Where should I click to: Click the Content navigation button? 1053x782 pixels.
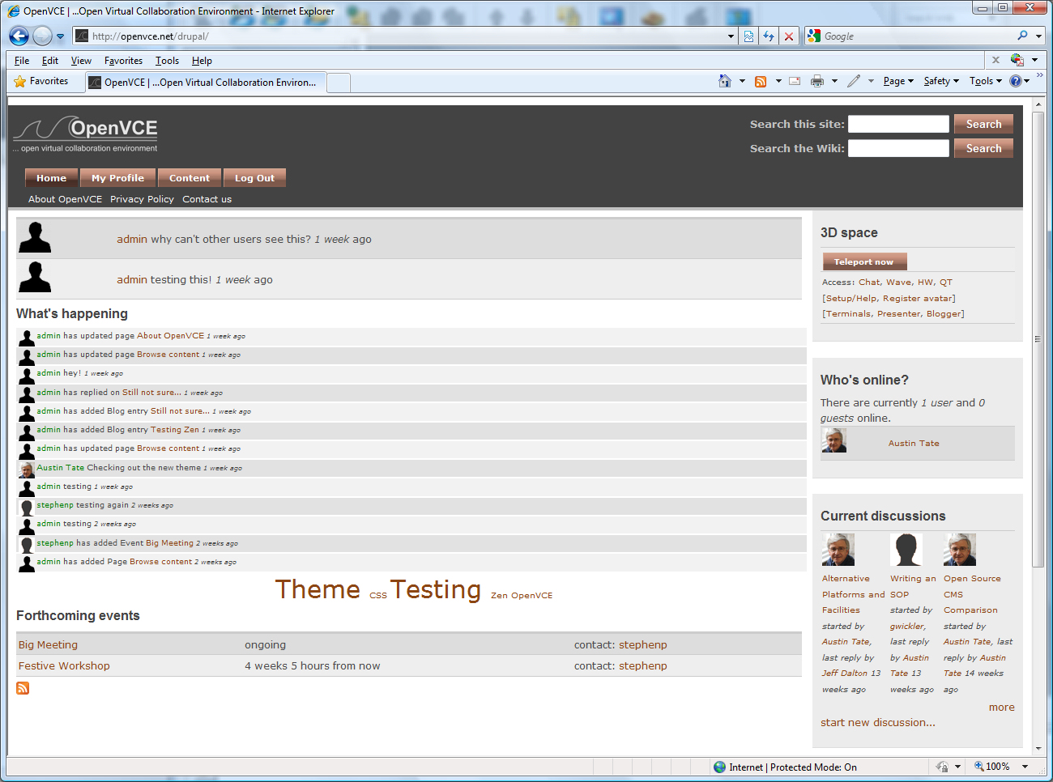point(190,178)
